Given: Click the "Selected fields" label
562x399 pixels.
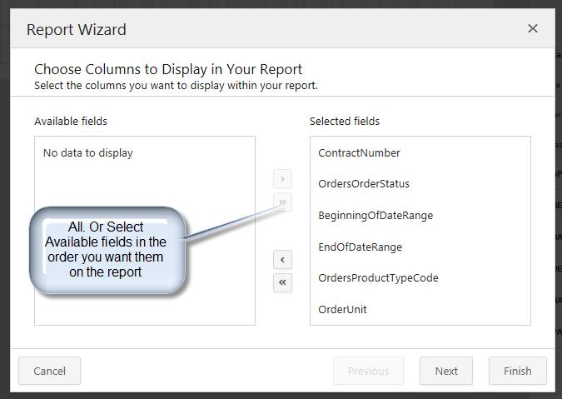Looking at the screenshot, I should pos(345,122).
